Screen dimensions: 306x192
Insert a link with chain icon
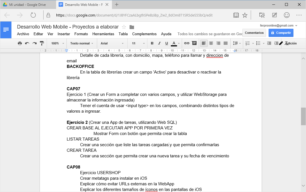[x=187, y=43]
